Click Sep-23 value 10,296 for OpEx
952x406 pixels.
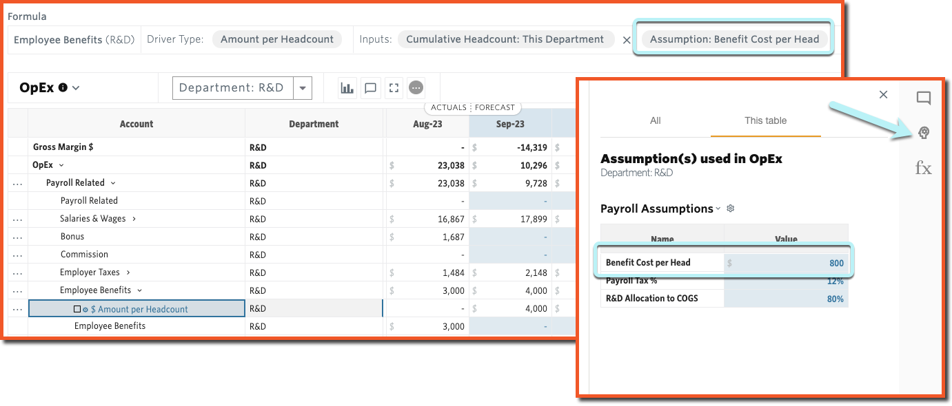point(510,165)
